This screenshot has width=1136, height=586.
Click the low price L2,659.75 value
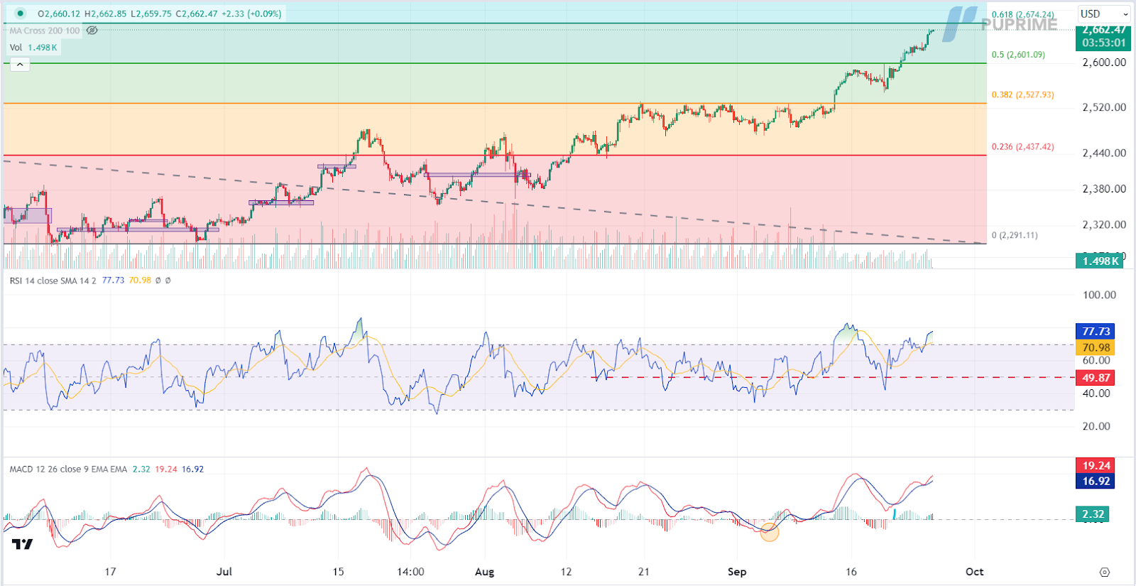point(151,13)
